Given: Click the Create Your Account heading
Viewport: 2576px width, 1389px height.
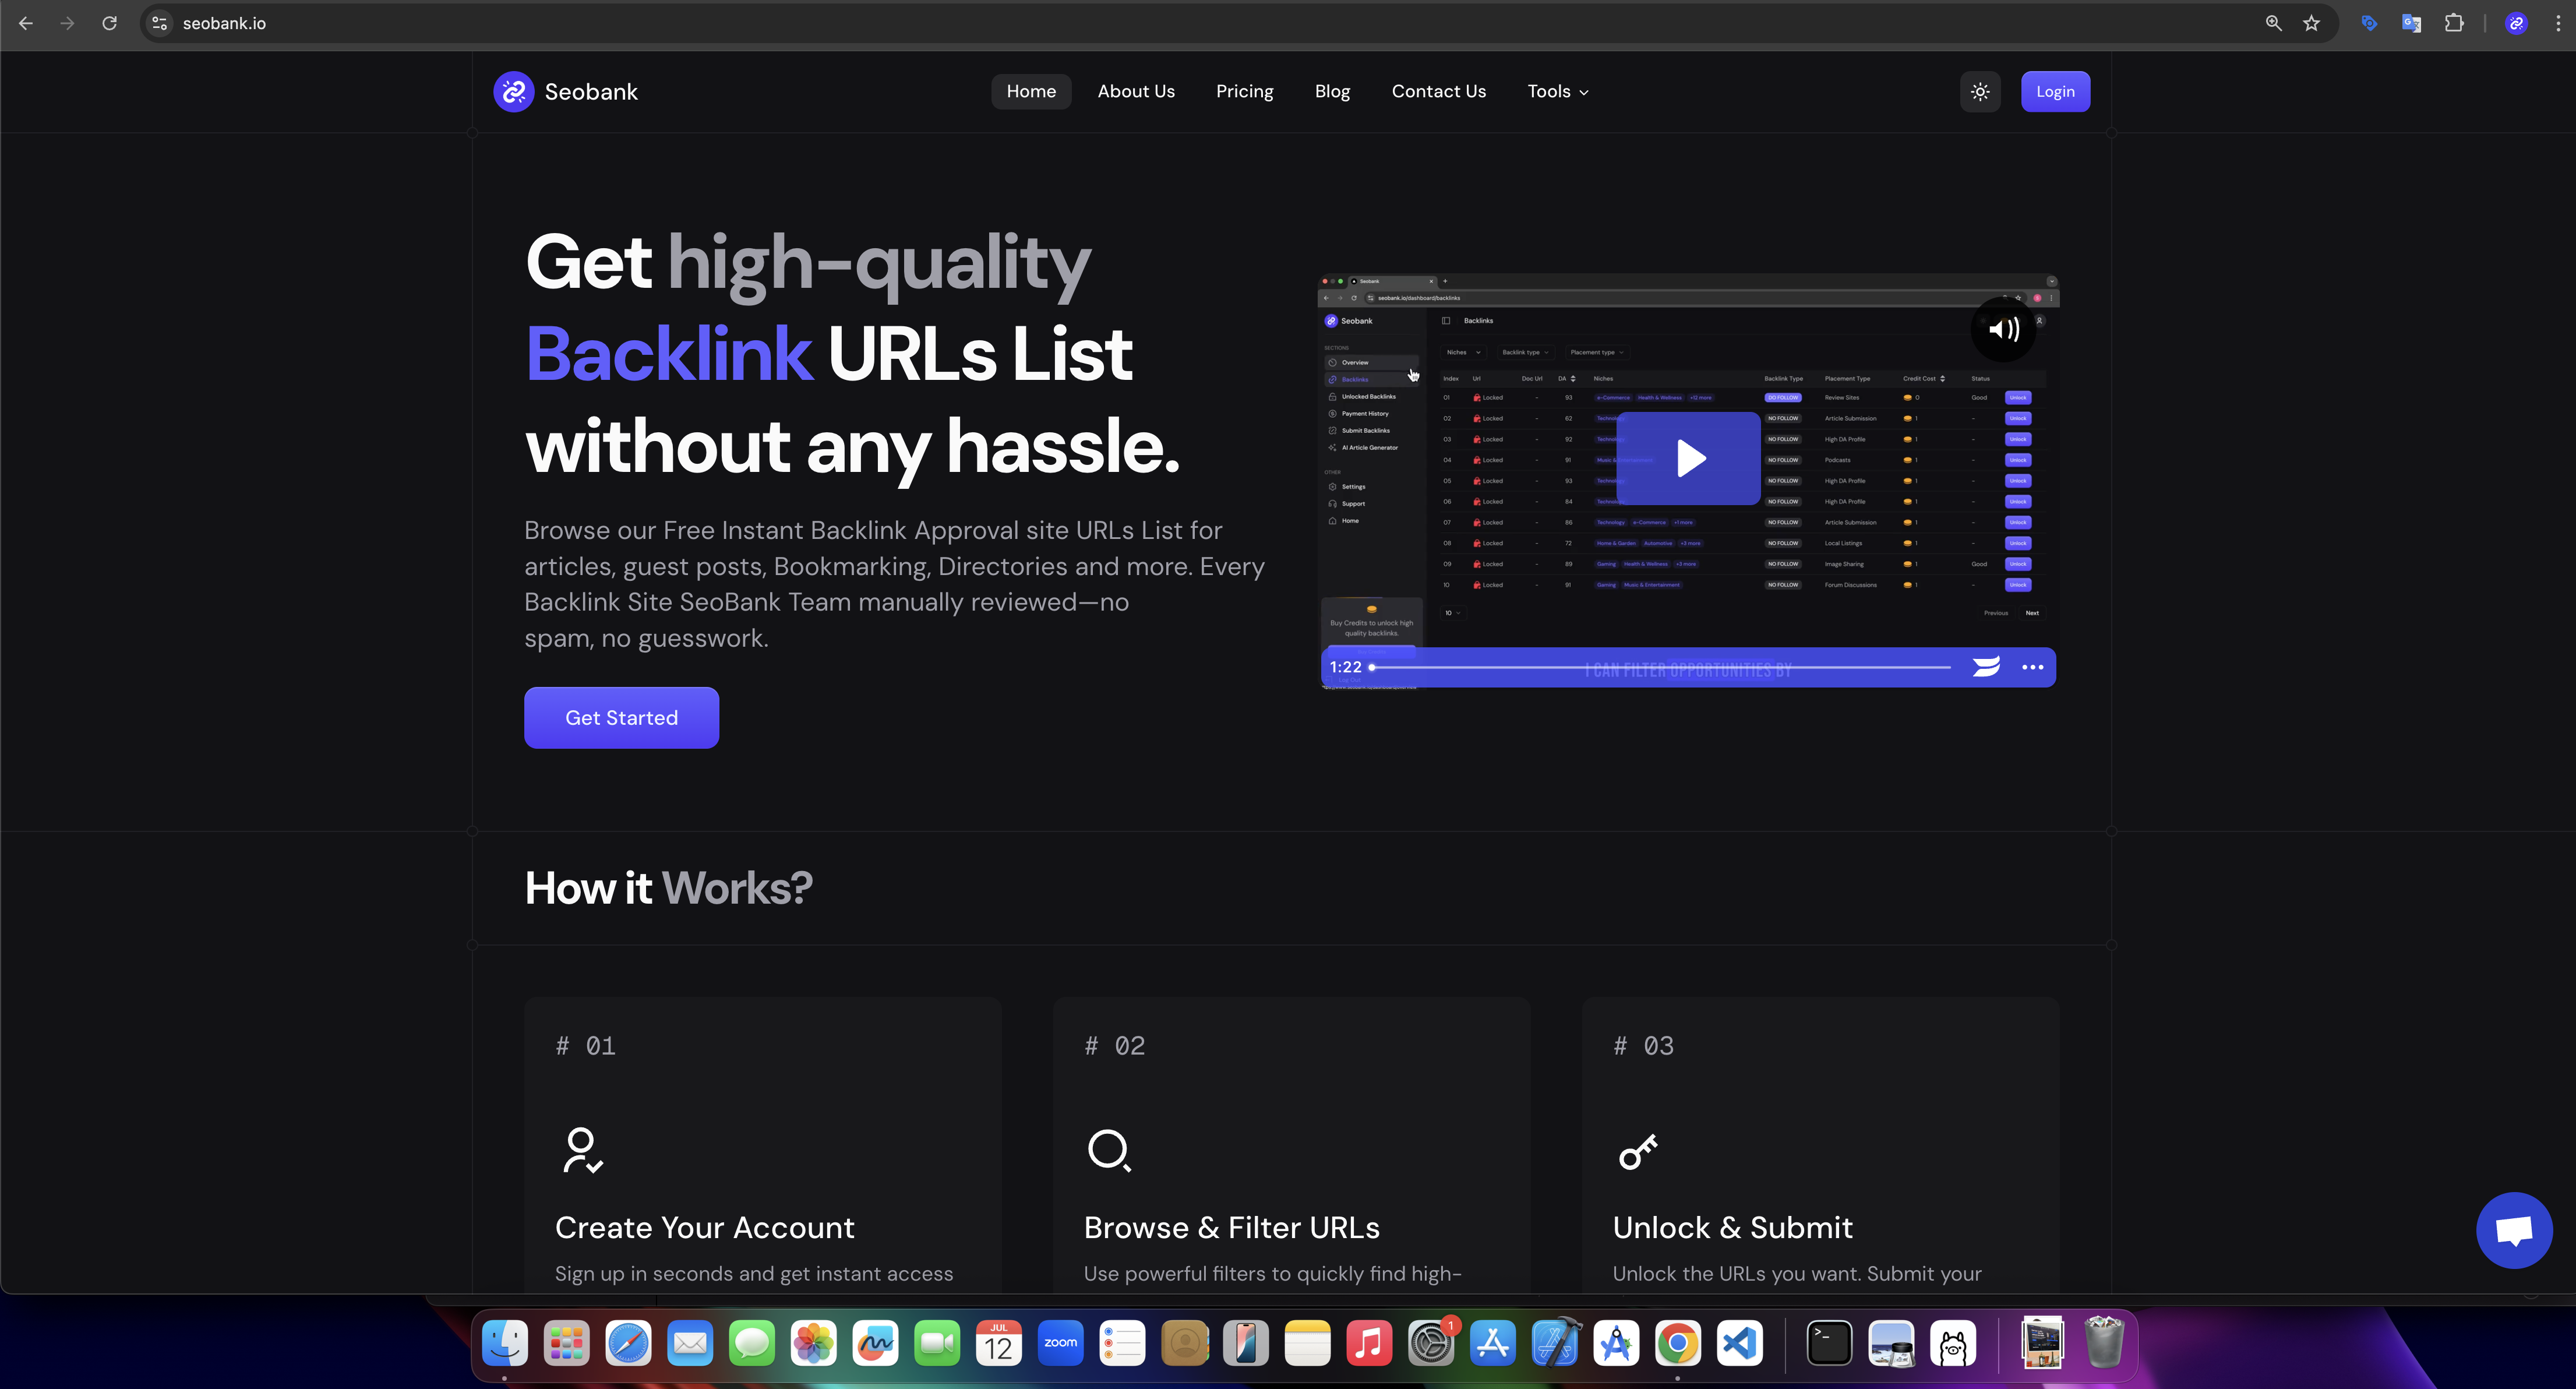Looking at the screenshot, I should [705, 1227].
